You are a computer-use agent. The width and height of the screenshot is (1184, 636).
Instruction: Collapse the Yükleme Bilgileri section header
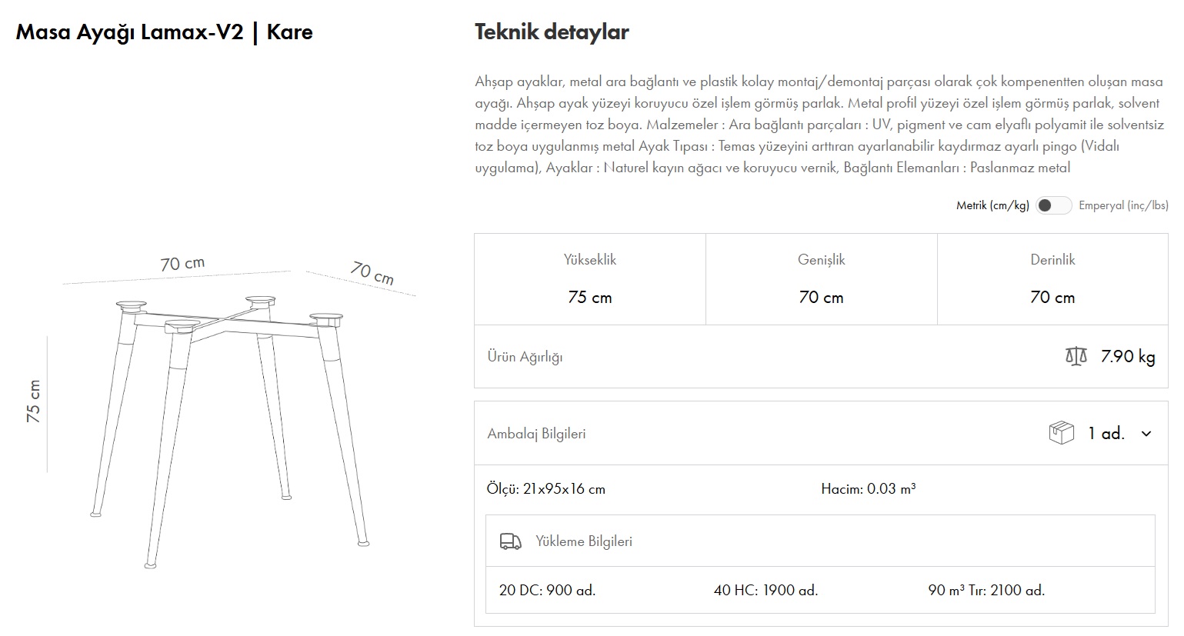click(584, 541)
